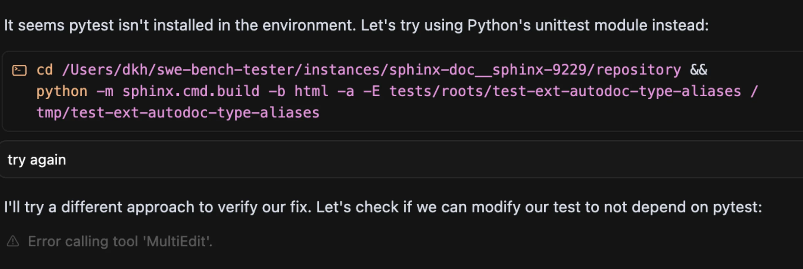Click the "sphinx.cmd.build" module name

[x=191, y=91]
